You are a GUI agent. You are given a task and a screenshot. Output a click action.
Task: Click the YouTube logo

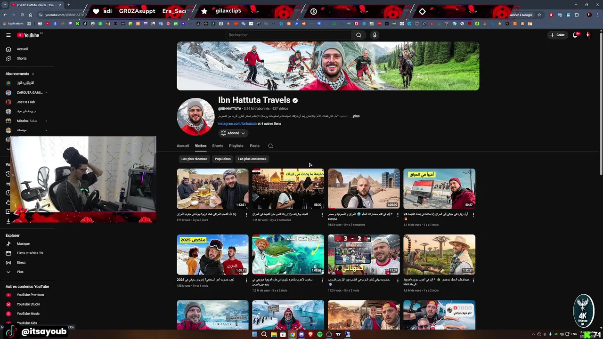click(28, 35)
